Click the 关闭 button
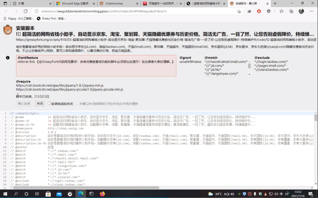 tap(40, 104)
